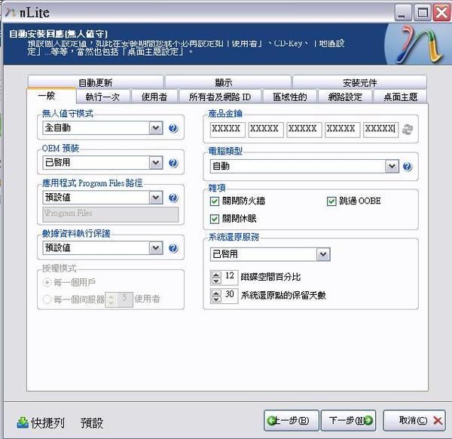Select the 桌面主題 tab
Screen dimensions: 452x439
point(401,97)
